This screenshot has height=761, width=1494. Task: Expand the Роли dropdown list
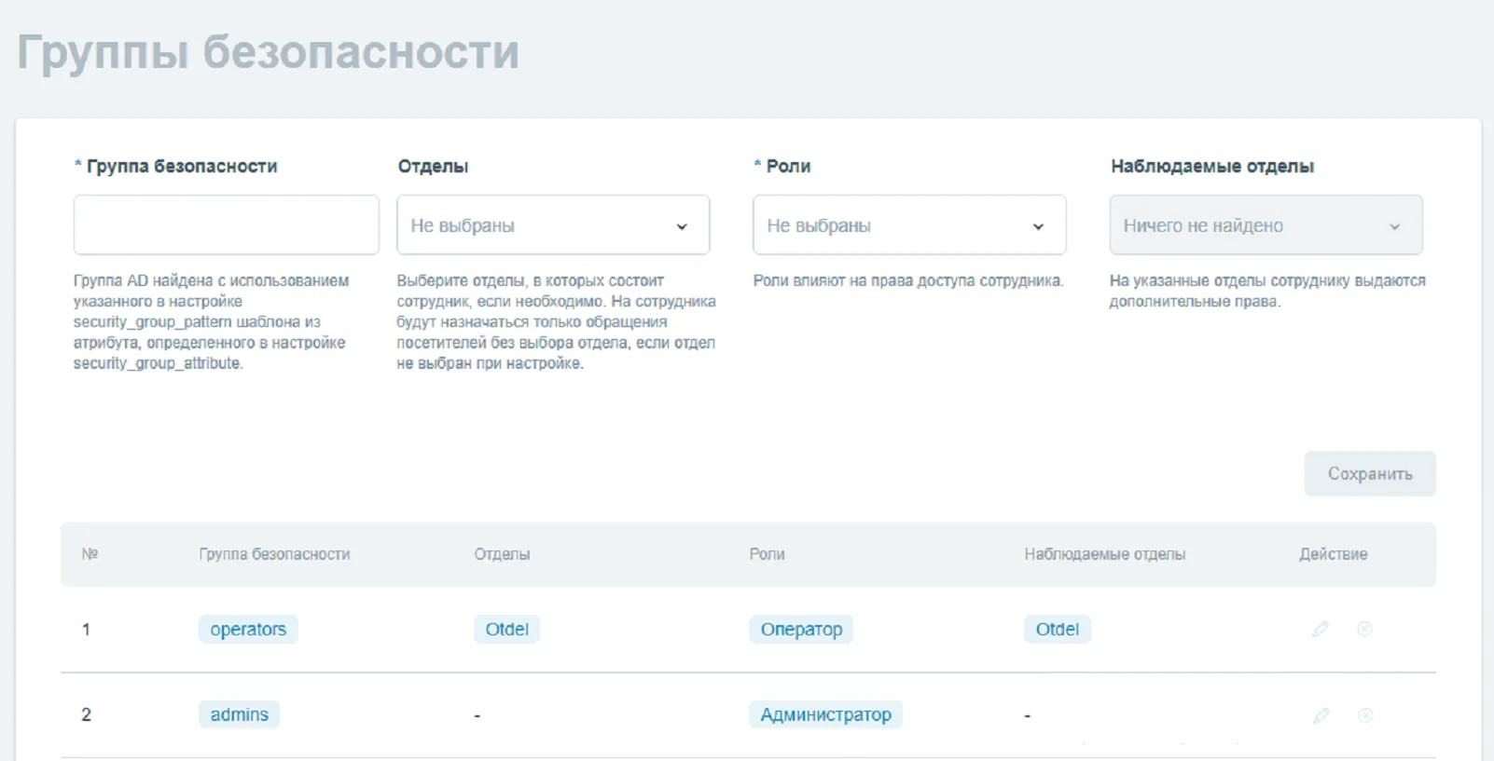[x=909, y=225]
